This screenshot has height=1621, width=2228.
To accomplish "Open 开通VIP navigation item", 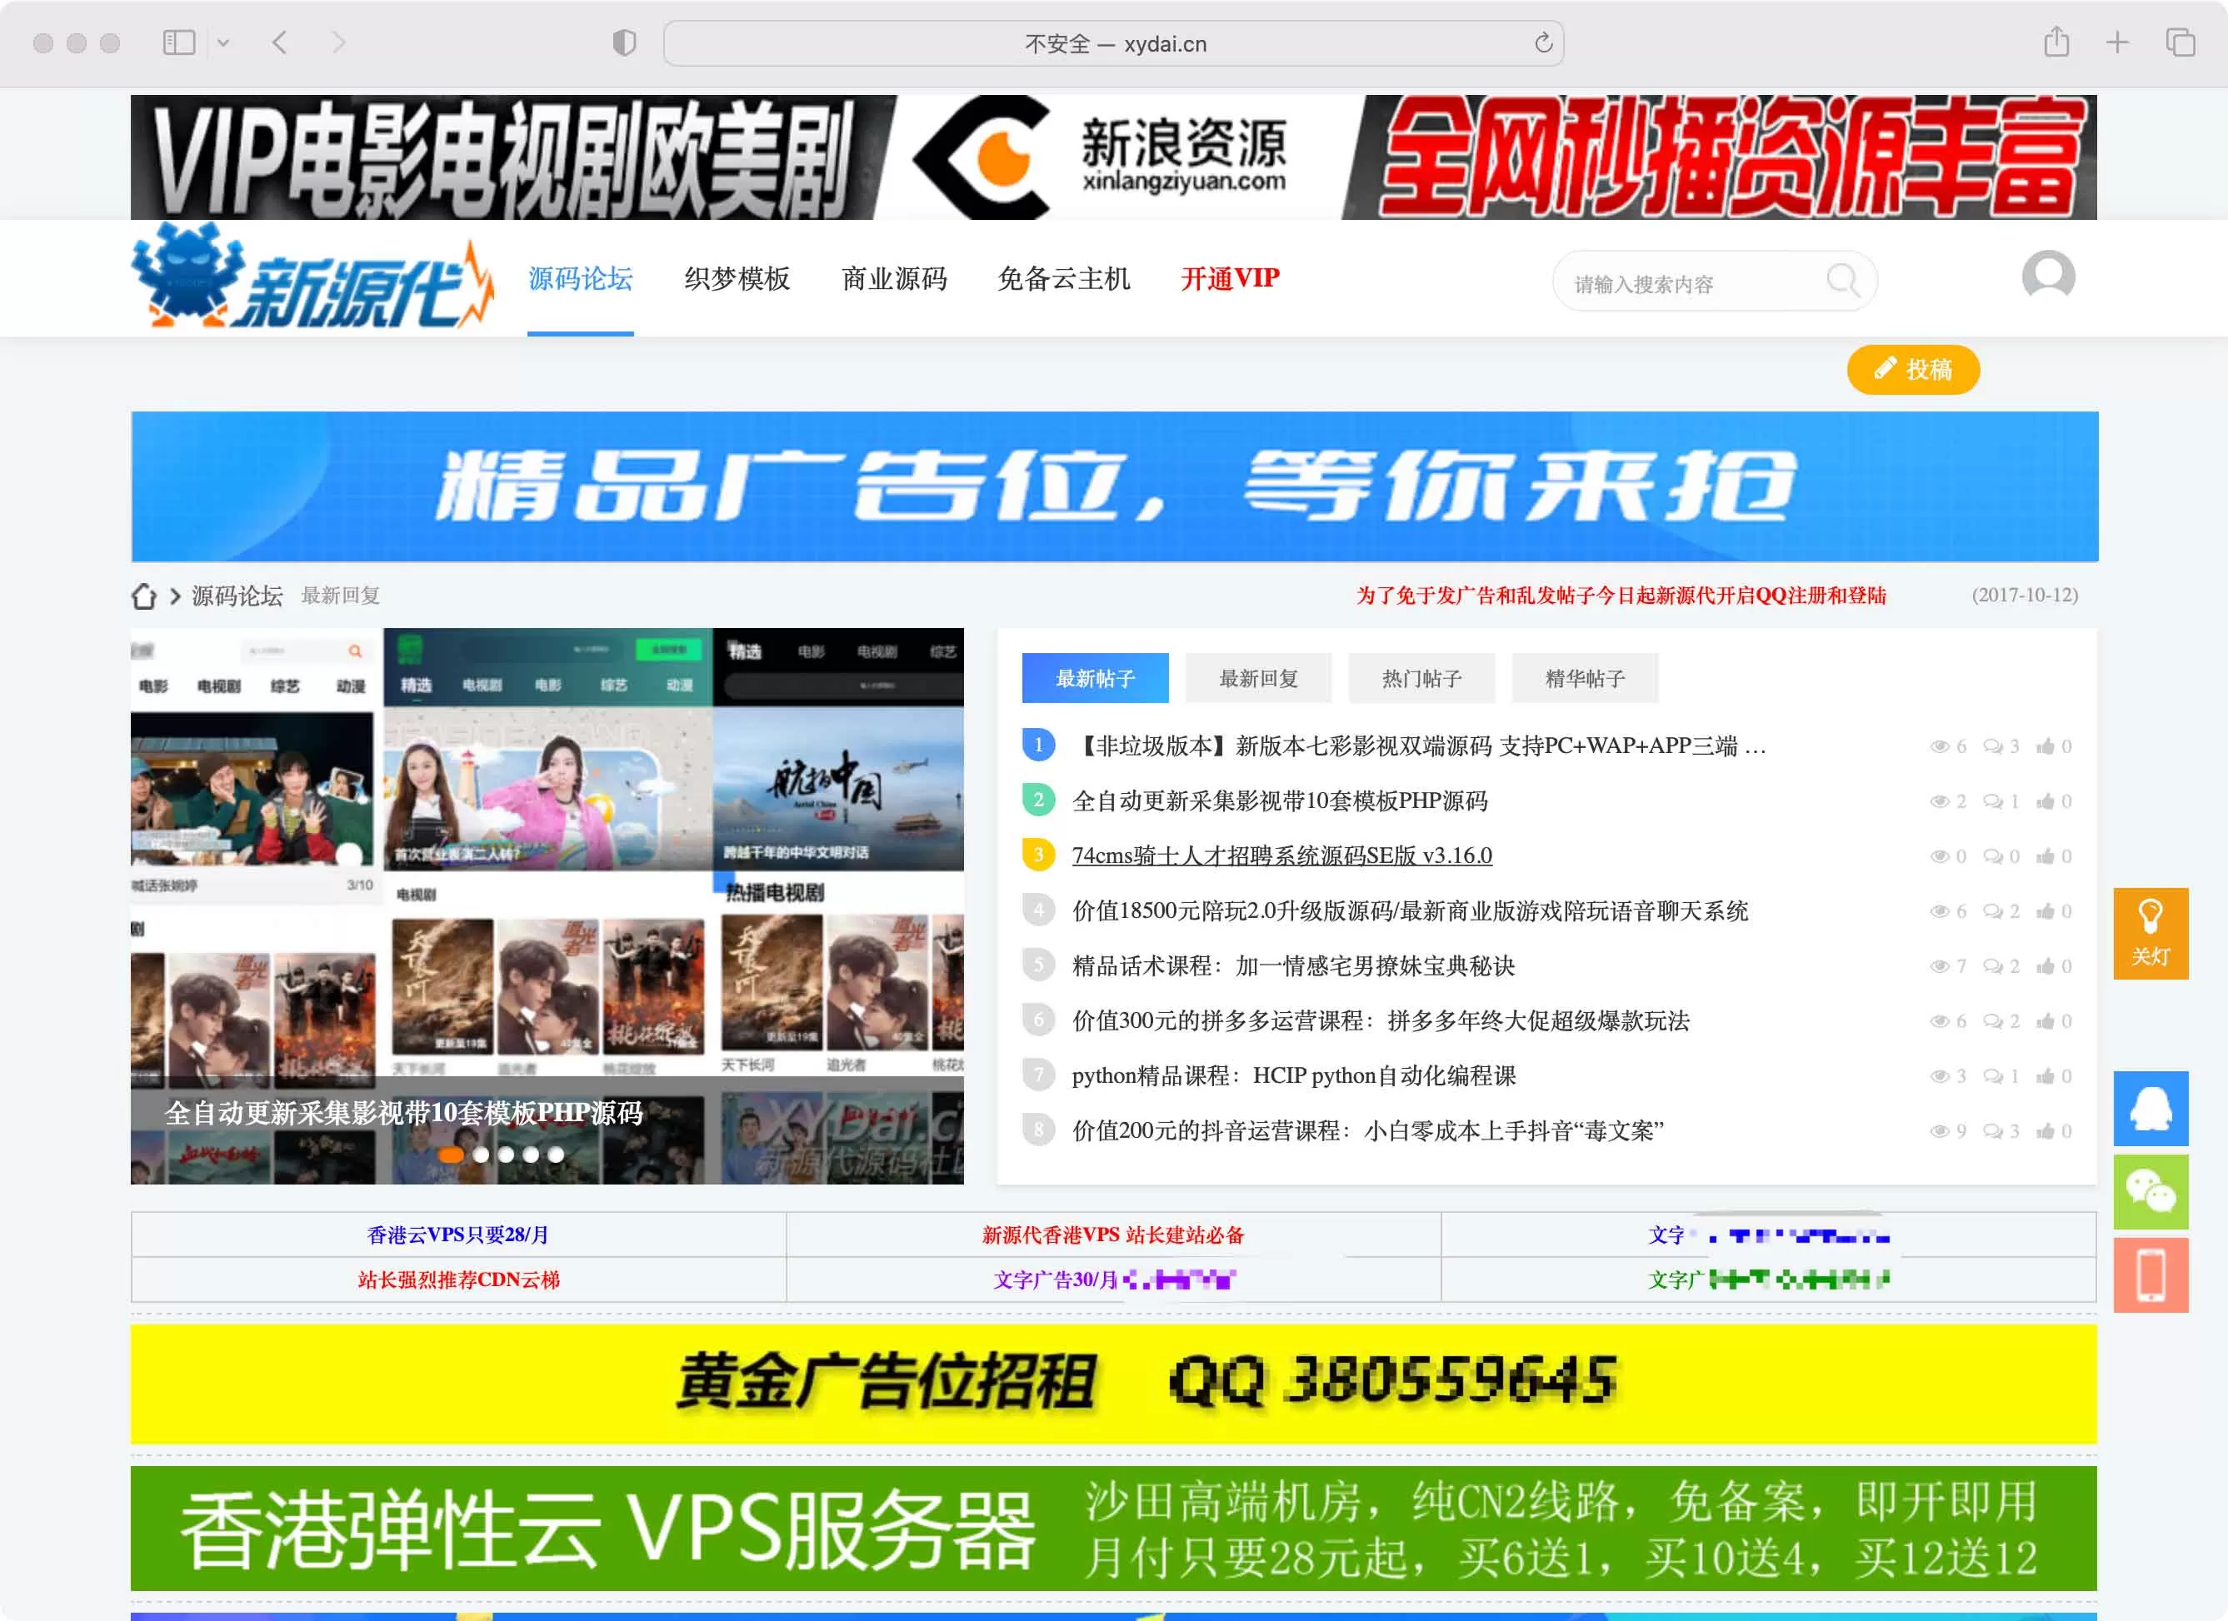I will [x=1230, y=279].
